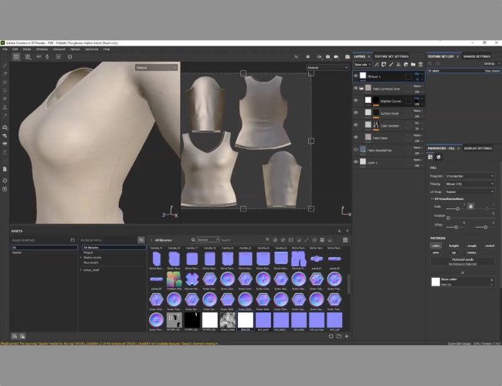Open the Projection dropdown in Fill properties

pyautogui.click(x=470, y=176)
